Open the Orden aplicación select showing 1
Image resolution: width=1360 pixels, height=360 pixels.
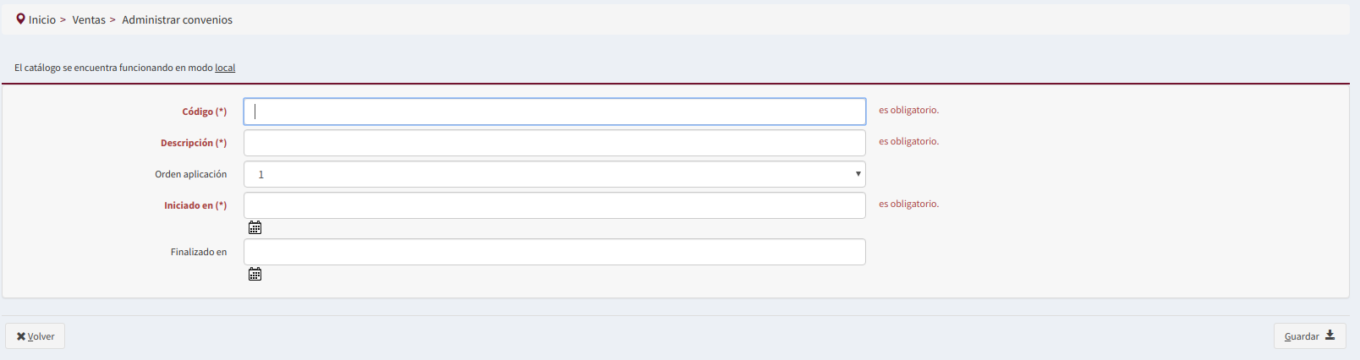[x=555, y=174]
